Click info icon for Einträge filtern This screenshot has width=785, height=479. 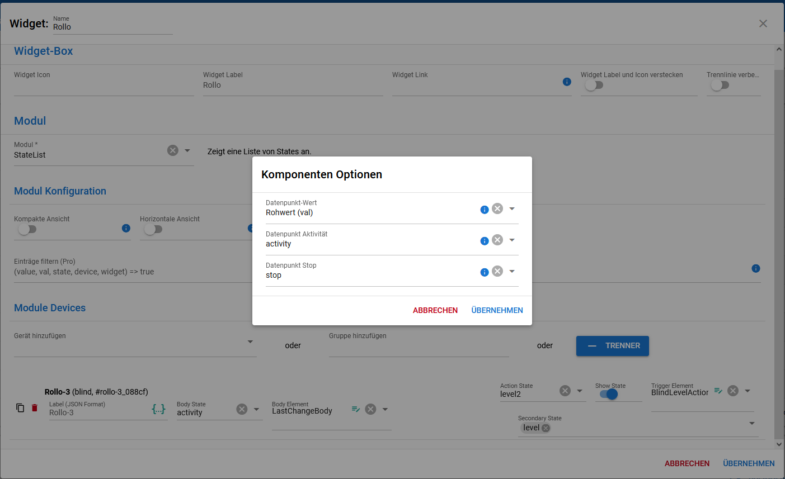pyautogui.click(x=756, y=268)
